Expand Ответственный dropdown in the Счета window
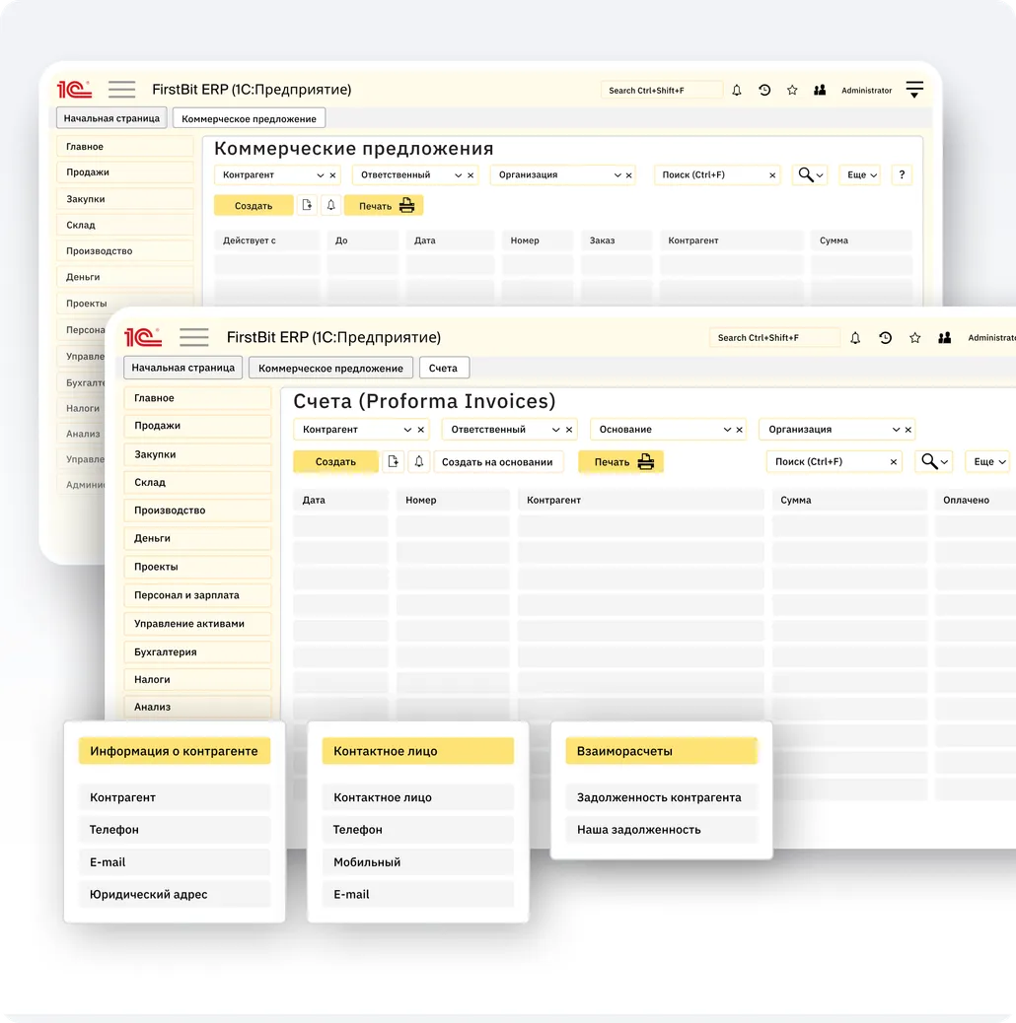Screen dimensions: 1016x1023 click(x=556, y=430)
